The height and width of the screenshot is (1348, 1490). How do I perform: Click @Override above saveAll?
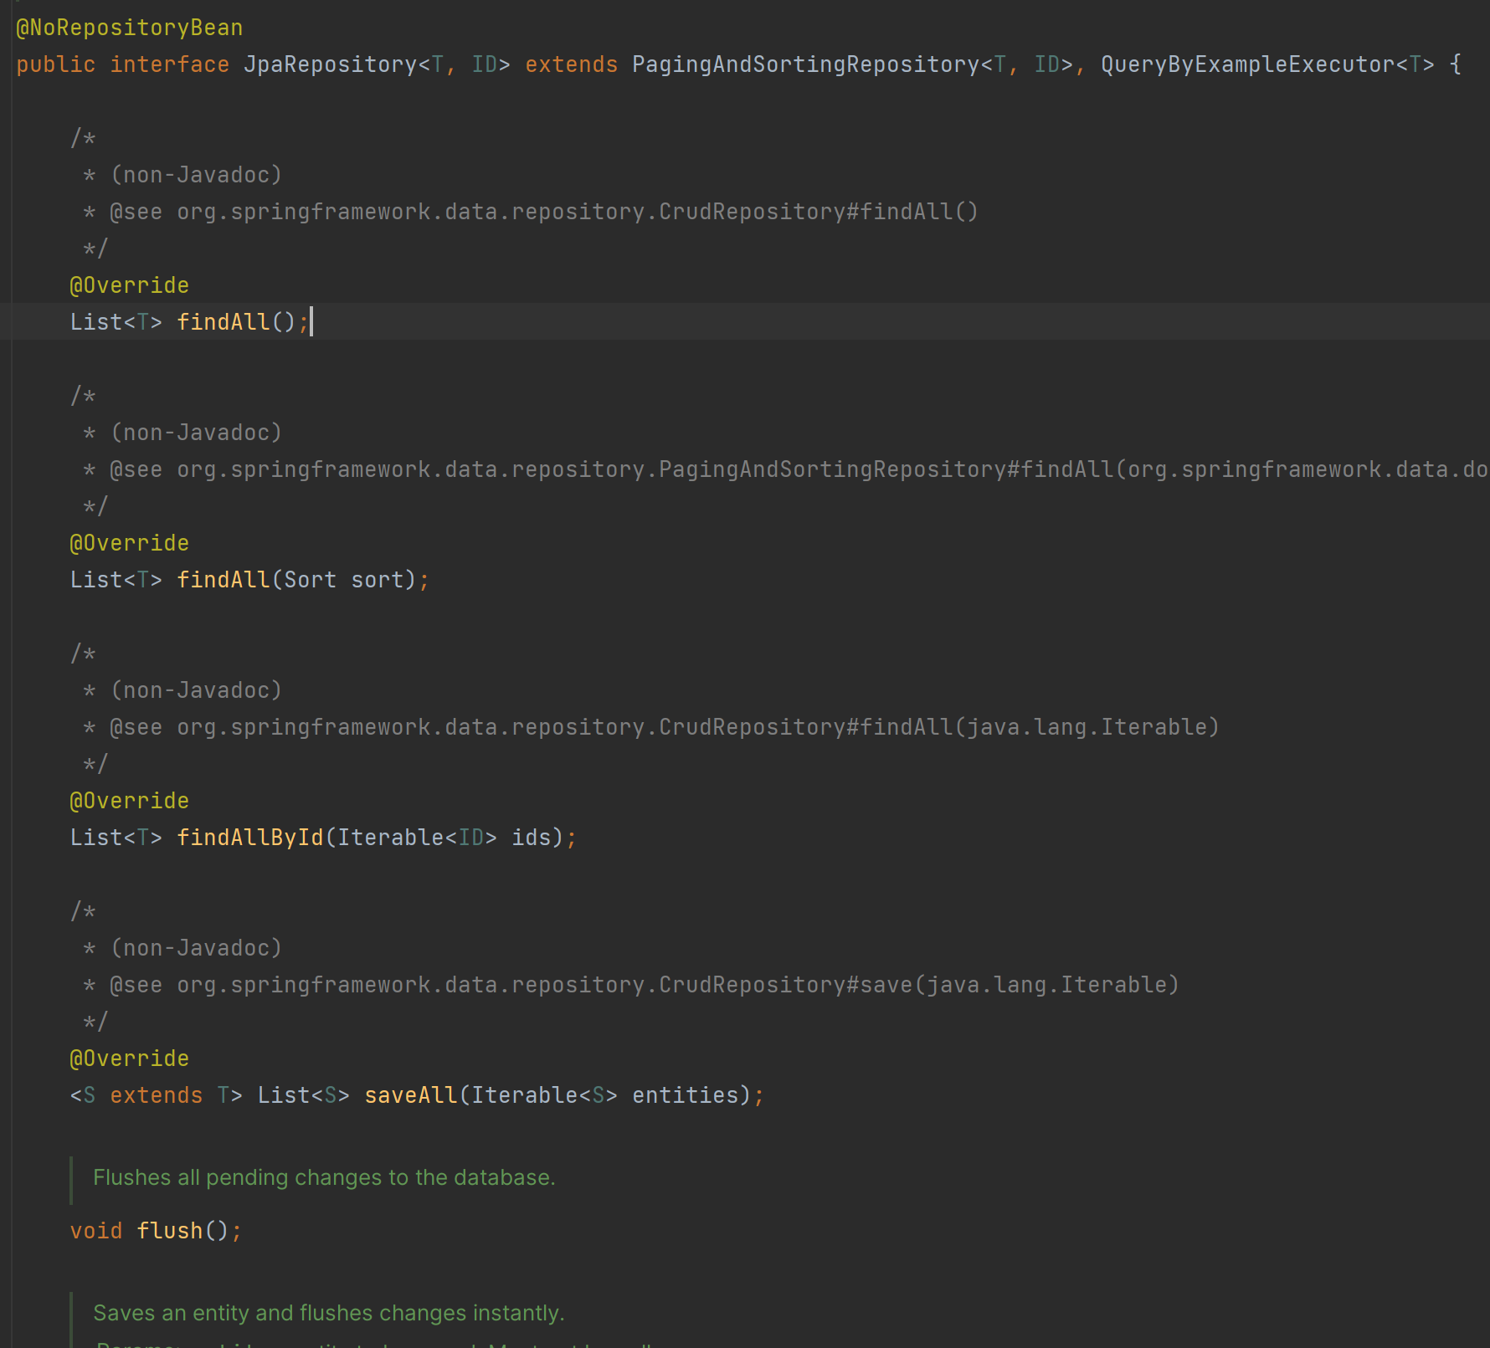130,1058
